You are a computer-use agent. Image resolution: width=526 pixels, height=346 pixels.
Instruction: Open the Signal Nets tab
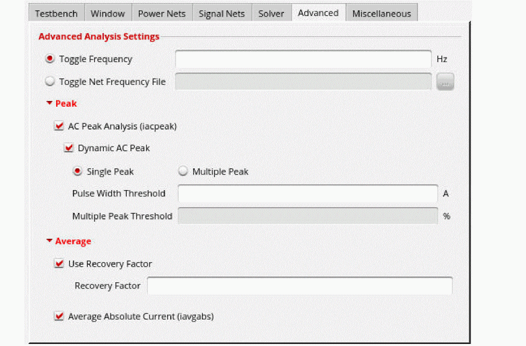222,14
